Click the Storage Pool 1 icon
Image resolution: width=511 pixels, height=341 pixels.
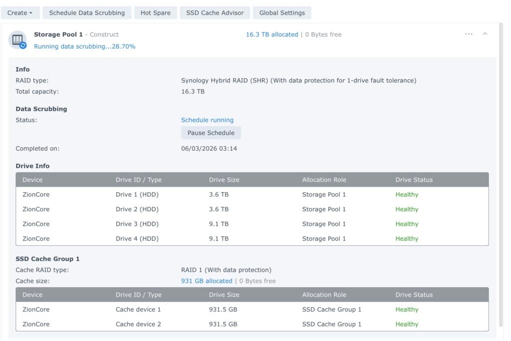(x=17, y=40)
